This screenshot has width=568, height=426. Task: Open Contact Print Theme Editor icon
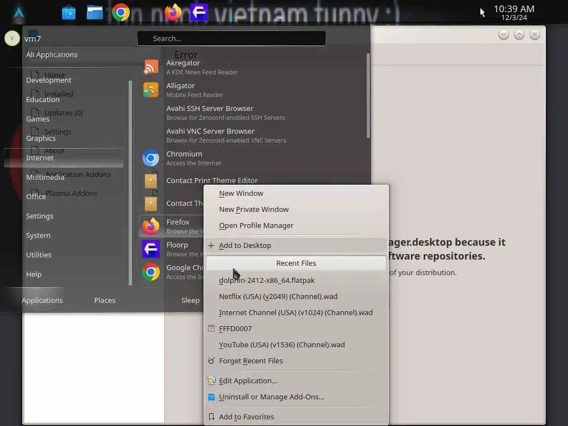[x=151, y=181]
